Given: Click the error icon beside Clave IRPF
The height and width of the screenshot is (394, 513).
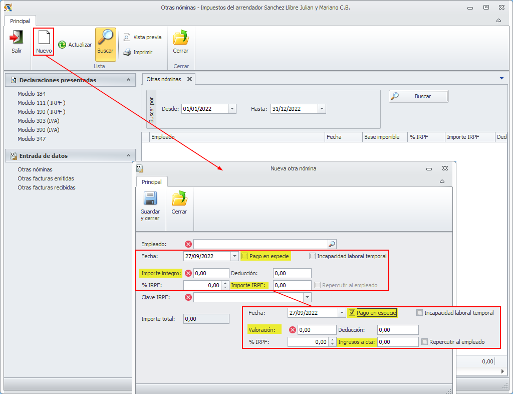Looking at the screenshot, I should (188, 297).
